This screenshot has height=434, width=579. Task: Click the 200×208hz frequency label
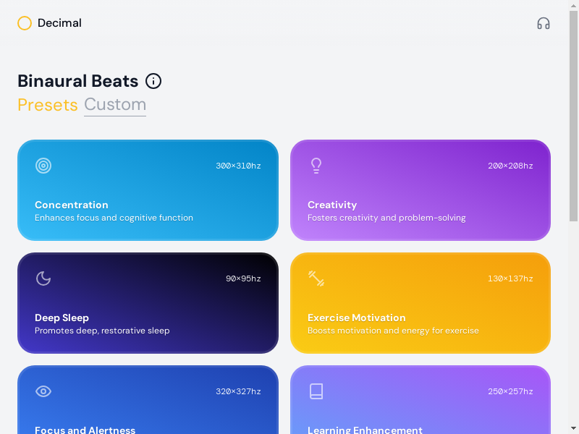510,166
